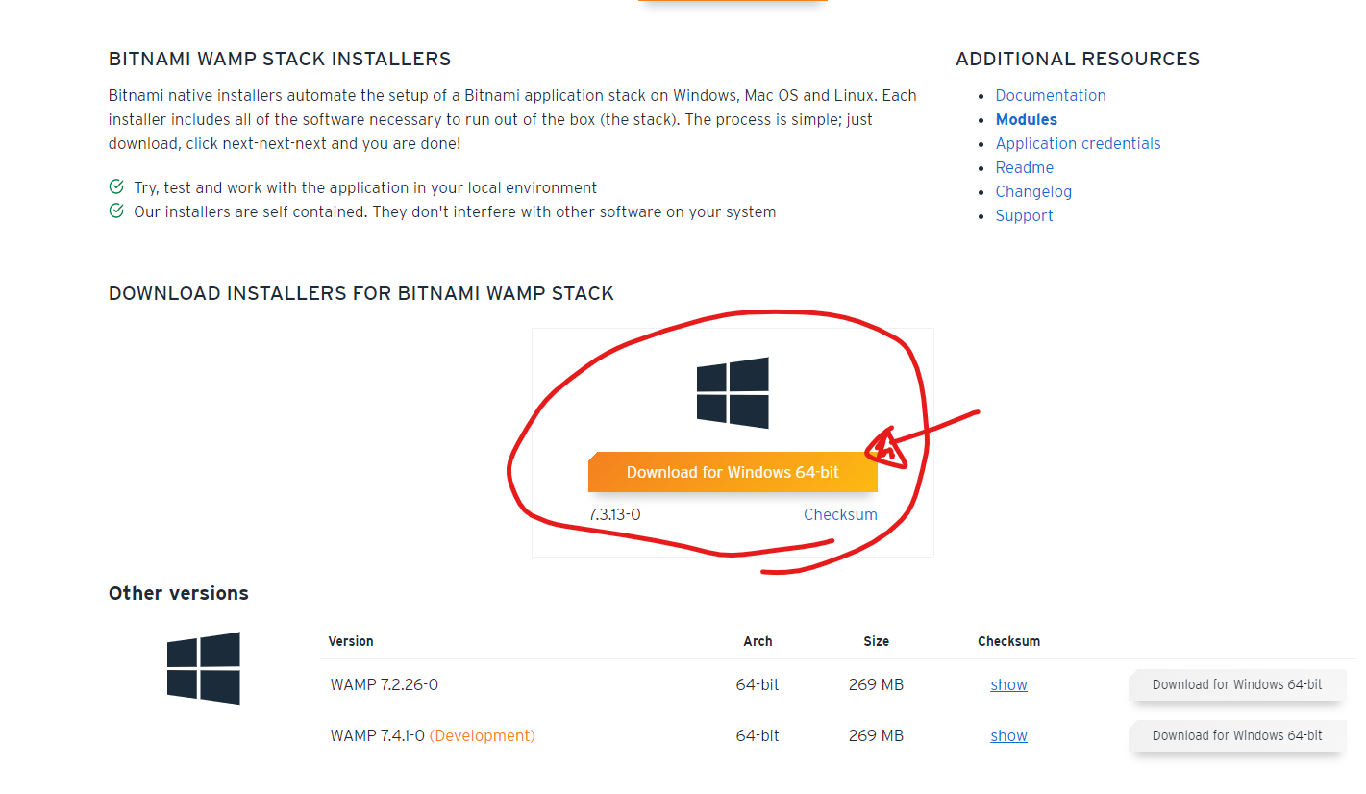The width and height of the screenshot is (1366, 794).
Task: Select the Modules resource link
Action: point(1027,119)
